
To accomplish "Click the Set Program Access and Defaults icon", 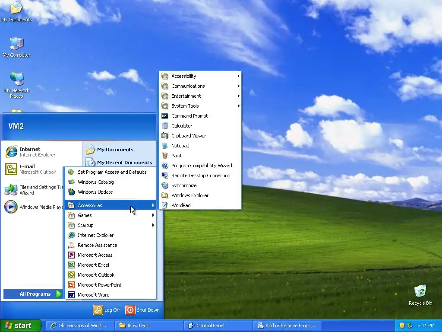I will tap(71, 172).
